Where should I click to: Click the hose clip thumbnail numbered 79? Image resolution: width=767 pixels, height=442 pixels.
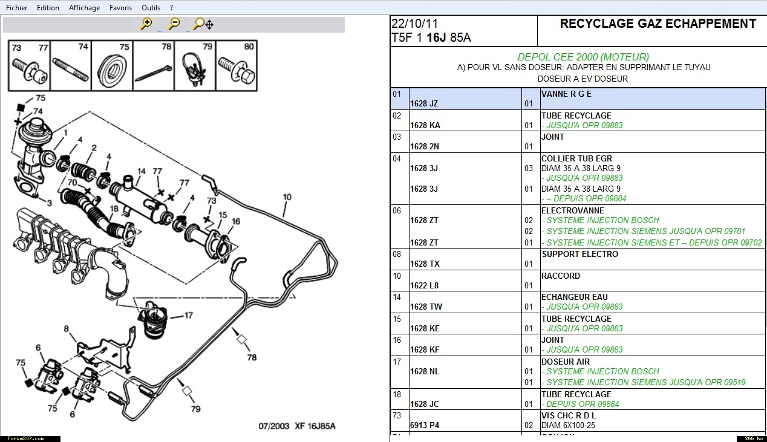pos(194,64)
